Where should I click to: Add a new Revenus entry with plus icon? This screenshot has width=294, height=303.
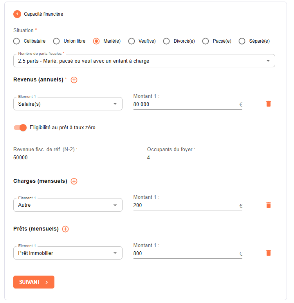coord(74,80)
